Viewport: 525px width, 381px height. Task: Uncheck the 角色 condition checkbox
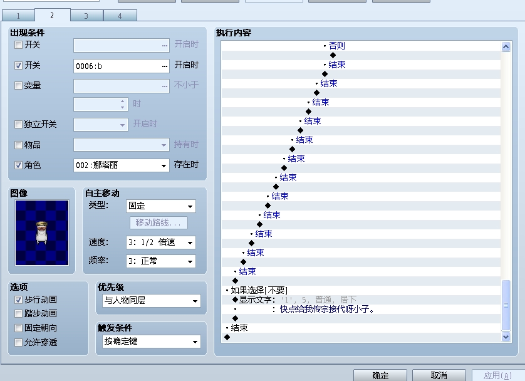[x=18, y=165]
